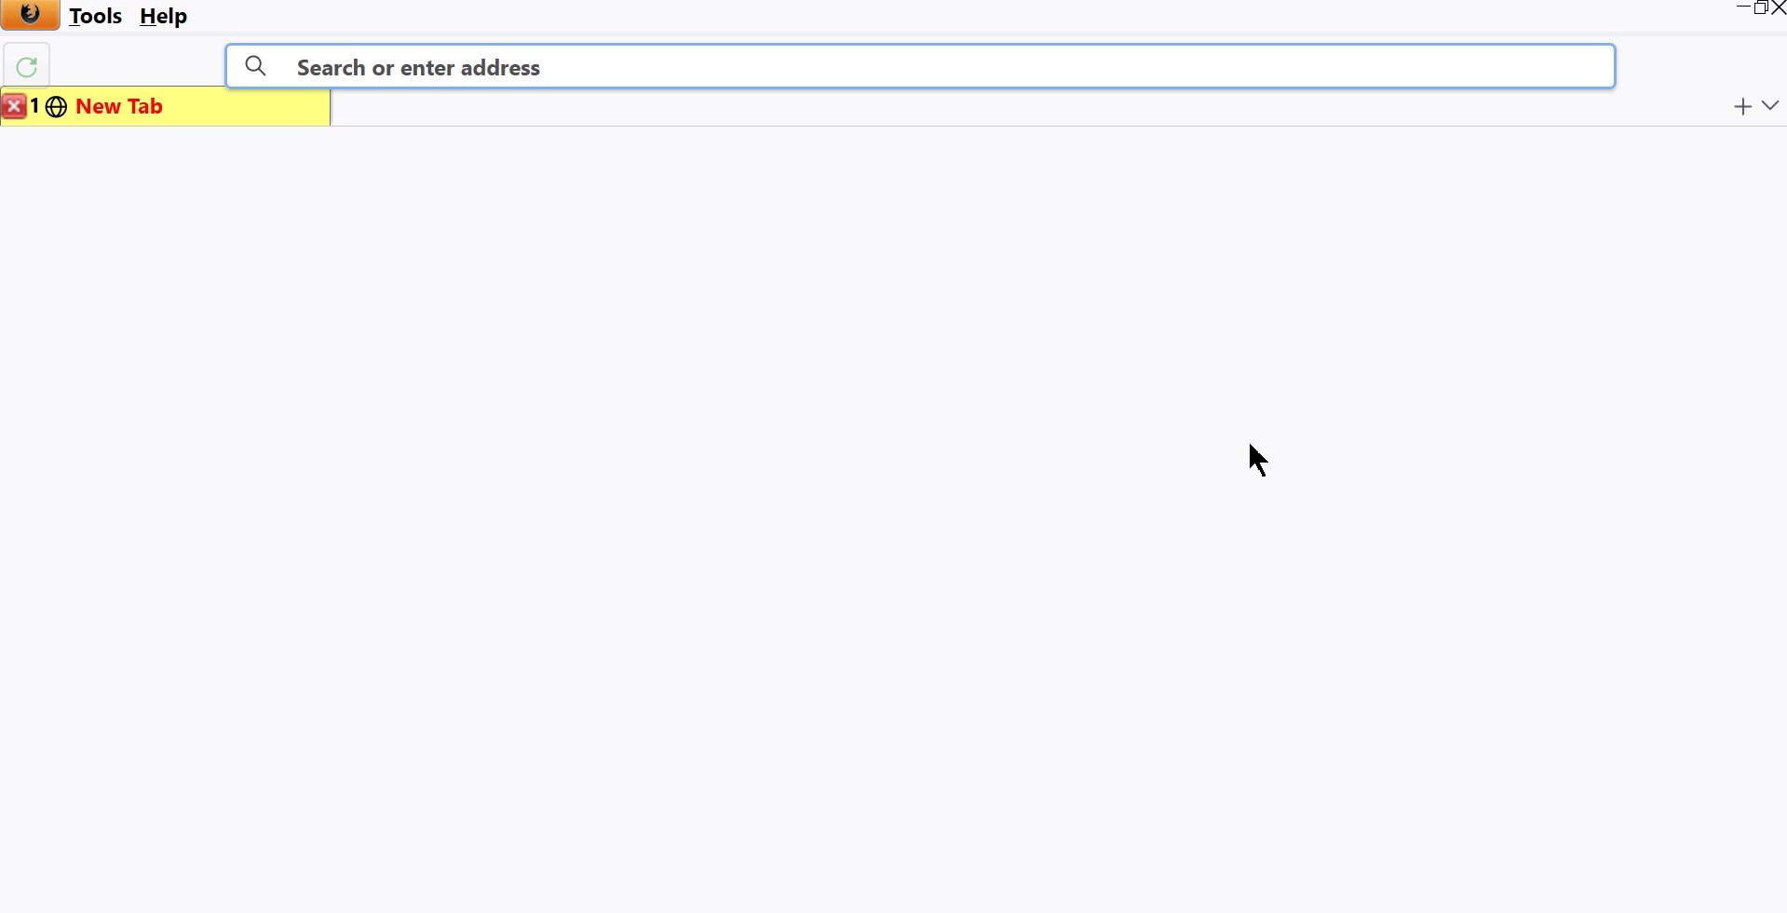The height and width of the screenshot is (913, 1787).
Task: Open the Firefox application menu button
Action: coord(31,15)
